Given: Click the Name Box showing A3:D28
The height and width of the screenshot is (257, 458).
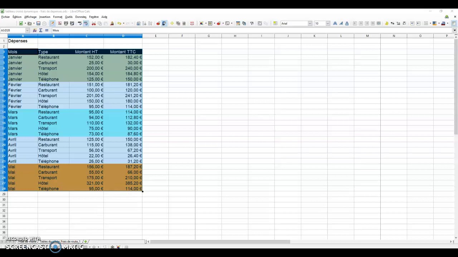Looking at the screenshot, I should tap(13, 30).
